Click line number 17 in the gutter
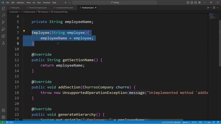This screenshot has width=221, height=124. click(x=17, y=87)
